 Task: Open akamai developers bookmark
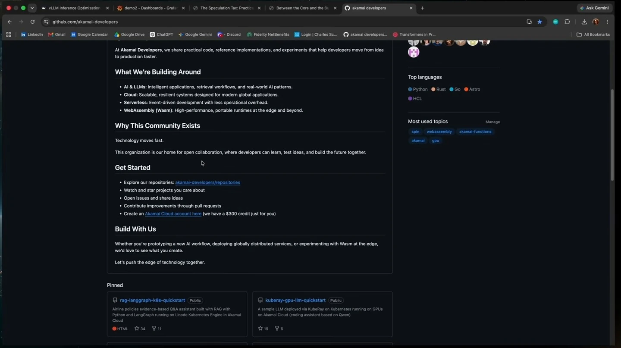(365, 34)
